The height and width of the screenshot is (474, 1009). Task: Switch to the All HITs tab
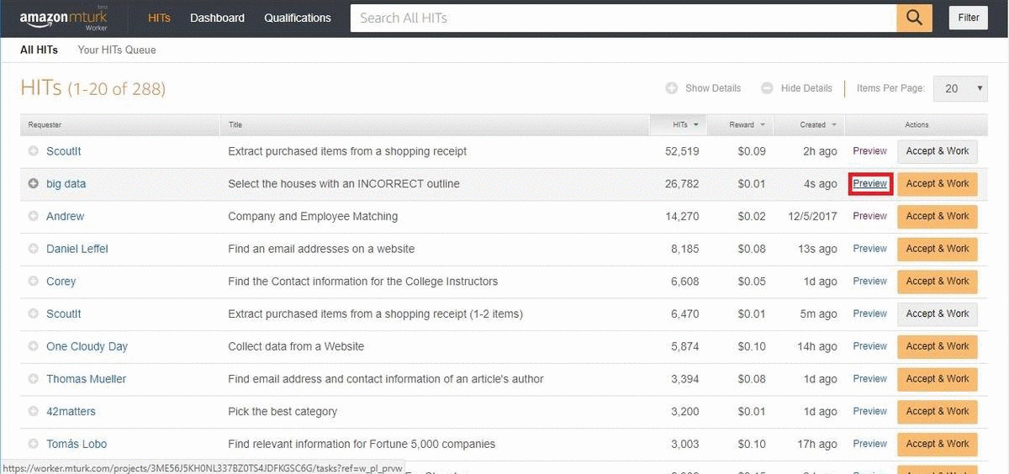click(x=39, y=50)
